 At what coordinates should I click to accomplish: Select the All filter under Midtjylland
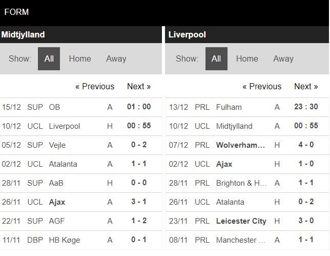[x=49, y=58]
